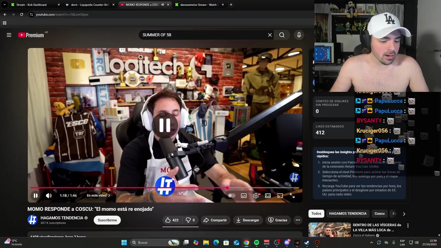Focus the address bar URL

click(x=62, y=14)
